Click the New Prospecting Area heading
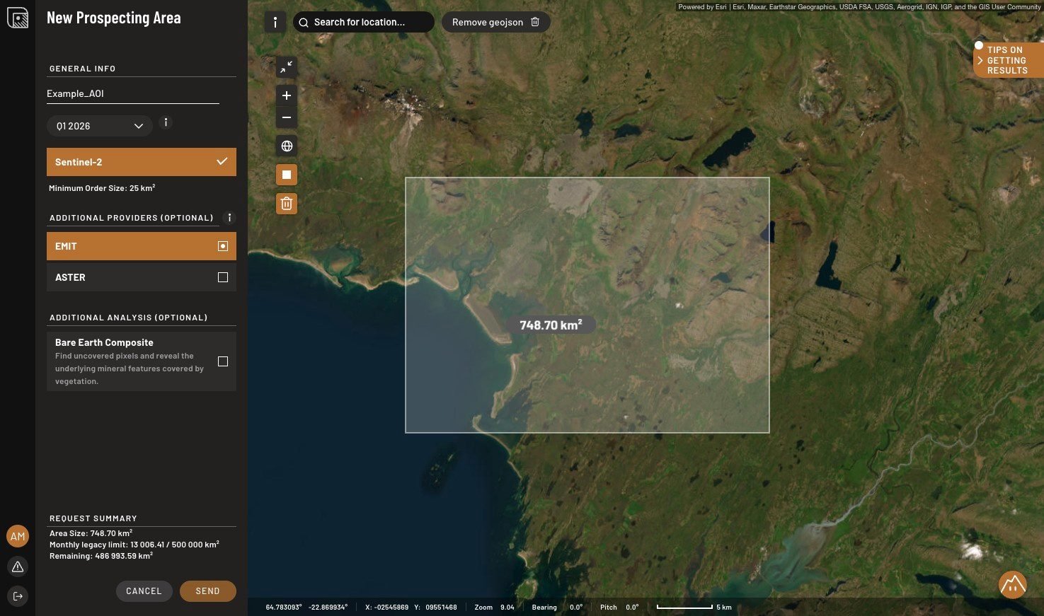Viewport: 1044px width, 616px height. 114,18
